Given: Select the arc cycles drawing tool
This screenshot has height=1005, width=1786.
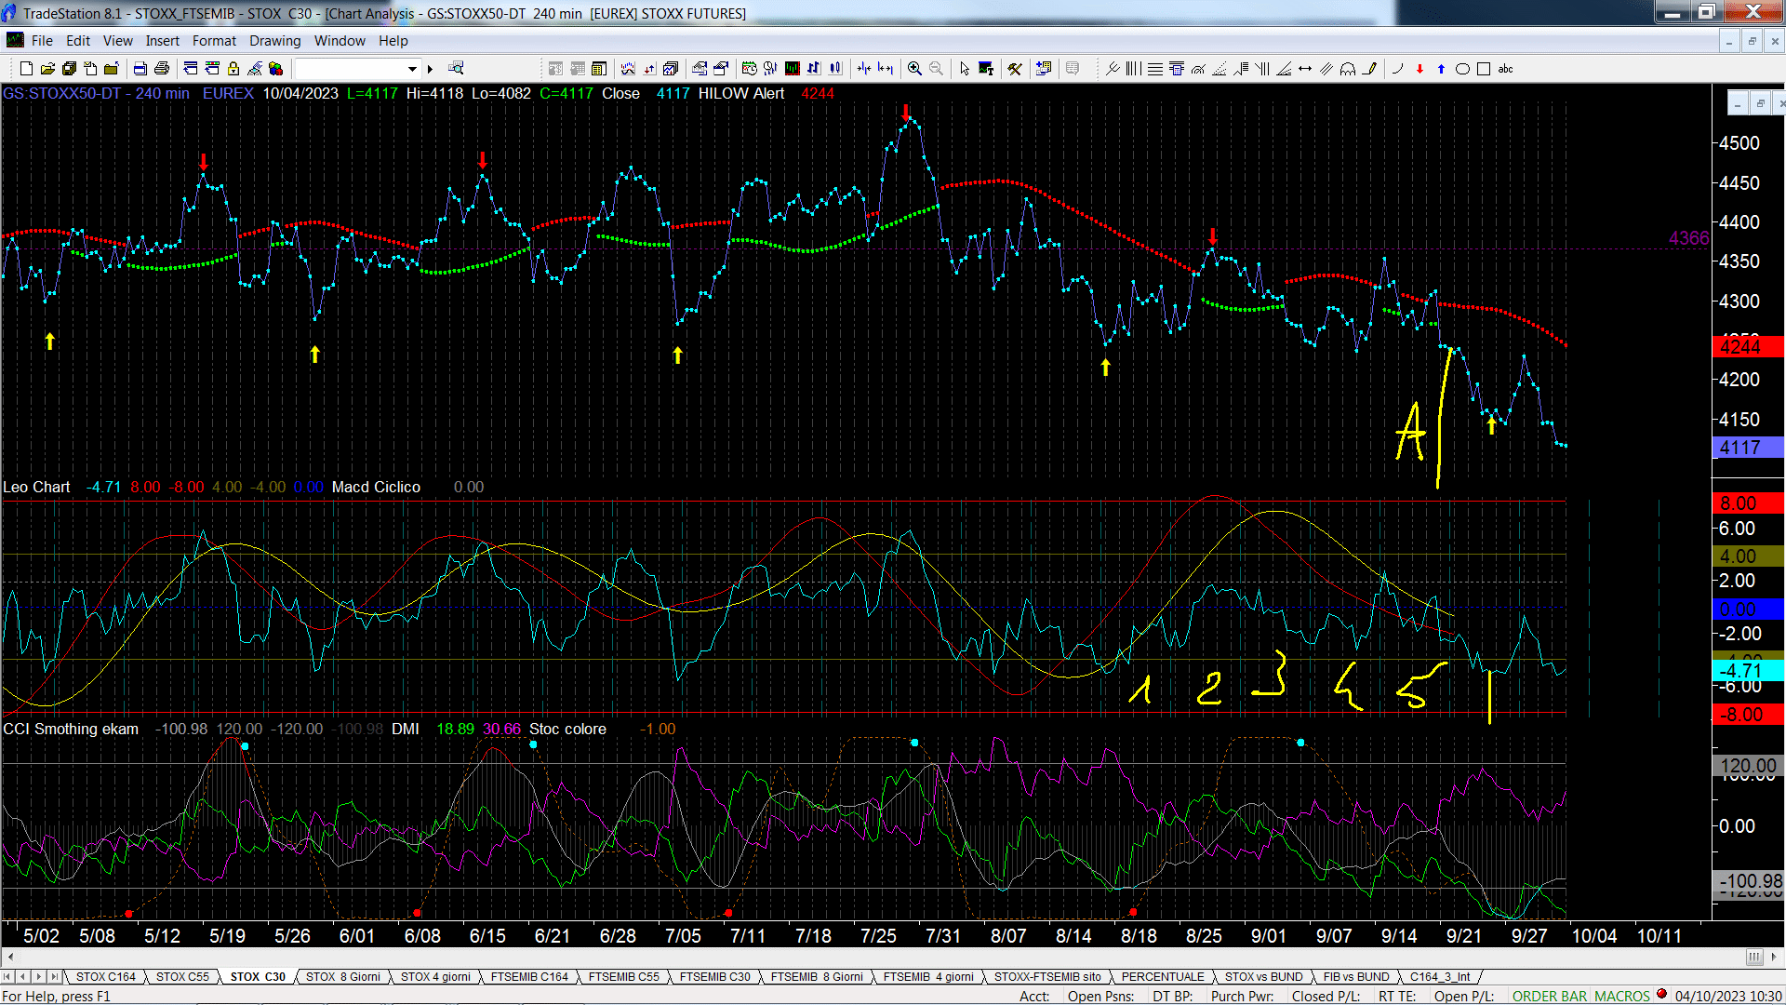Looking at the screenshot, I should pos(1348,69).
